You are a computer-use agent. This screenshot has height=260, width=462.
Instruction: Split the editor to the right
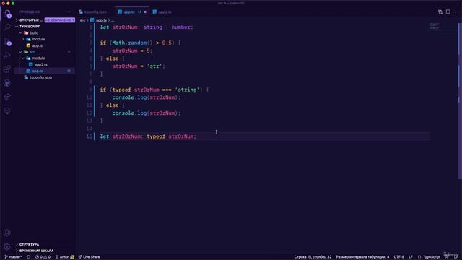(448, 12)
